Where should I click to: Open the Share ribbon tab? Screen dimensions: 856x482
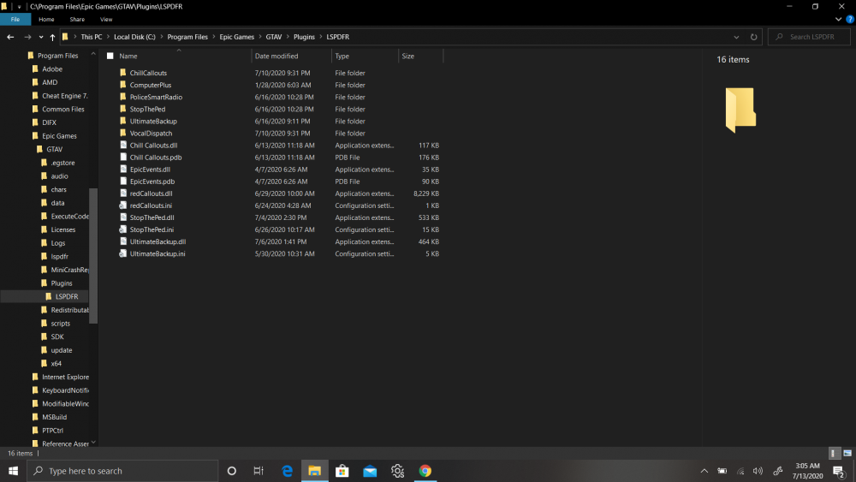click(x=77, y=19)
